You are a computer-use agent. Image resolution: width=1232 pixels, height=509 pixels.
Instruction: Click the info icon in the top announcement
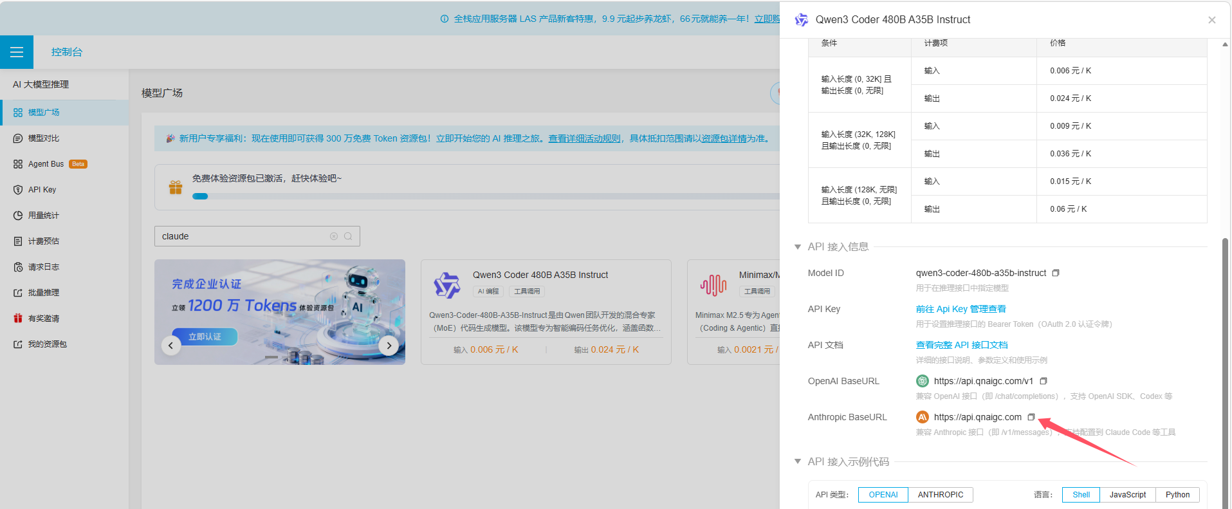click(445, 19)
